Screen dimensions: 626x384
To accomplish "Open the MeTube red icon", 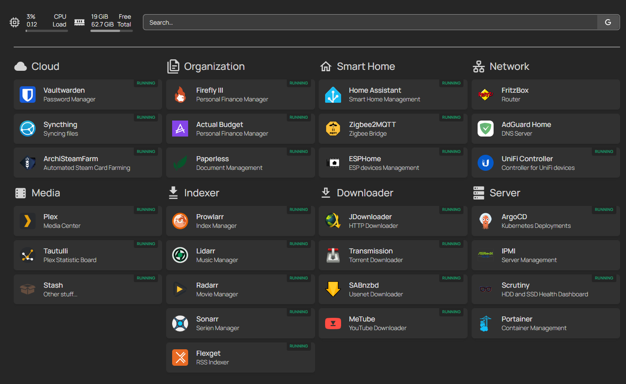I will tap(333, 323).
